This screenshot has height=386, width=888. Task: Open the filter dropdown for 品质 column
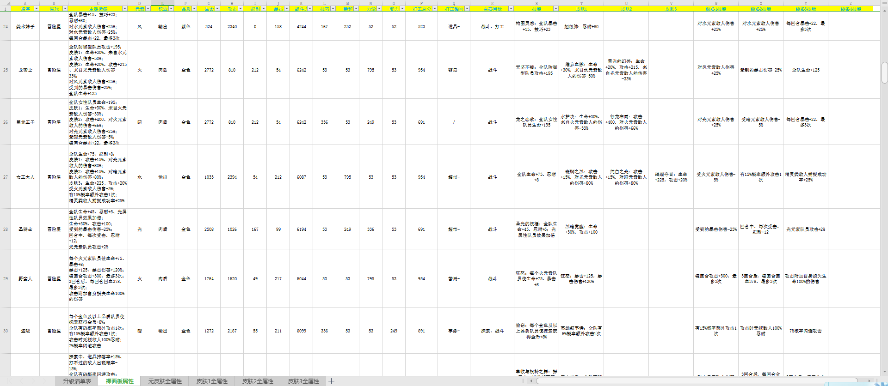194,9
